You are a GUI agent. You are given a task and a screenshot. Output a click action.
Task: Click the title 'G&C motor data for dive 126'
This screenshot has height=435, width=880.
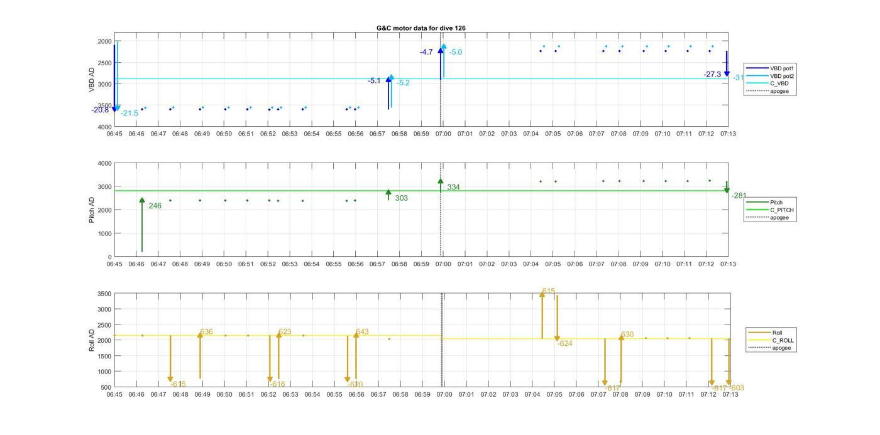click(421, 28)
